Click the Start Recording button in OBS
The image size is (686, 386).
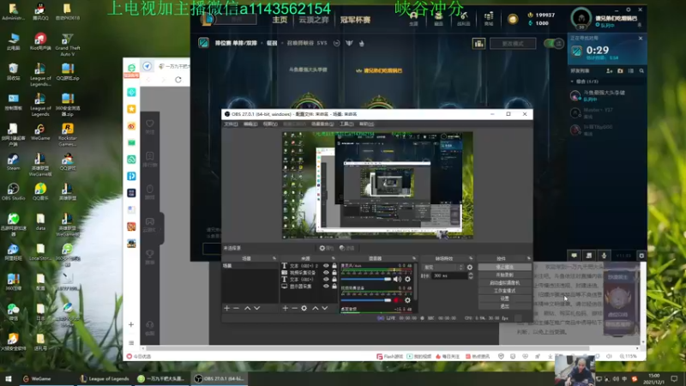click(504, 274)
